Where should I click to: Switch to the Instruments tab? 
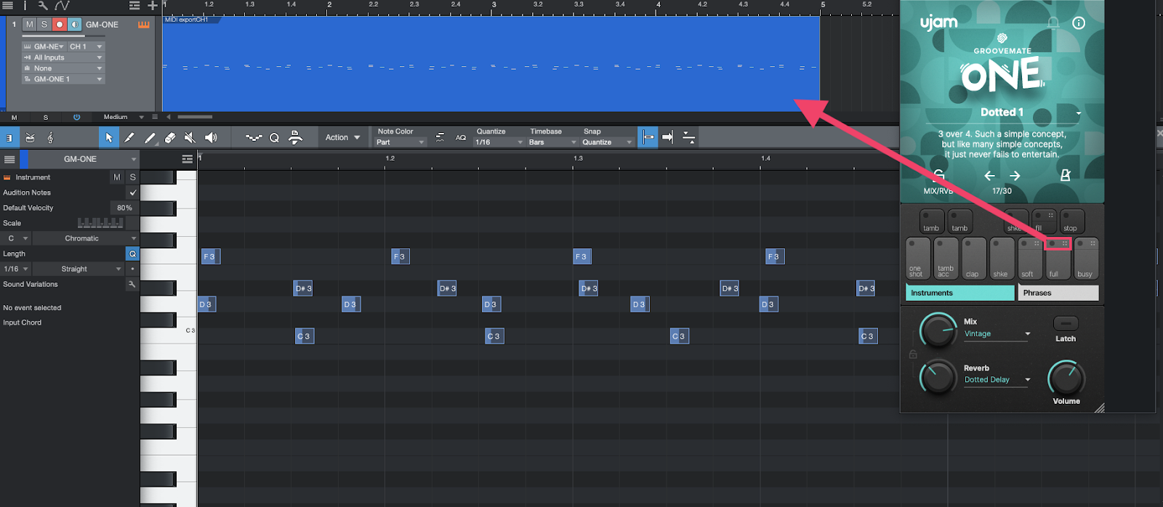tap(960, 293)
